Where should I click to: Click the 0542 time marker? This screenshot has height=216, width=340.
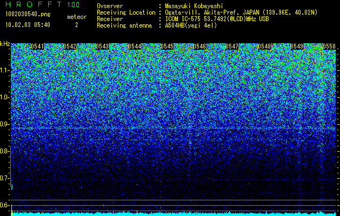[x=70, y=46]
